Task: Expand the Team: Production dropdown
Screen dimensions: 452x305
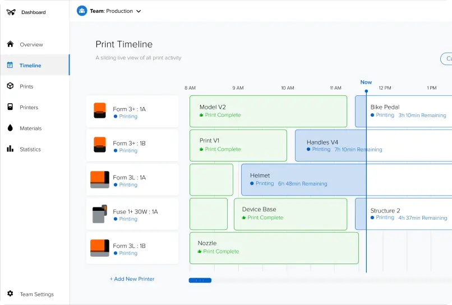Action: pyautogui.click(x=139, y=11)
